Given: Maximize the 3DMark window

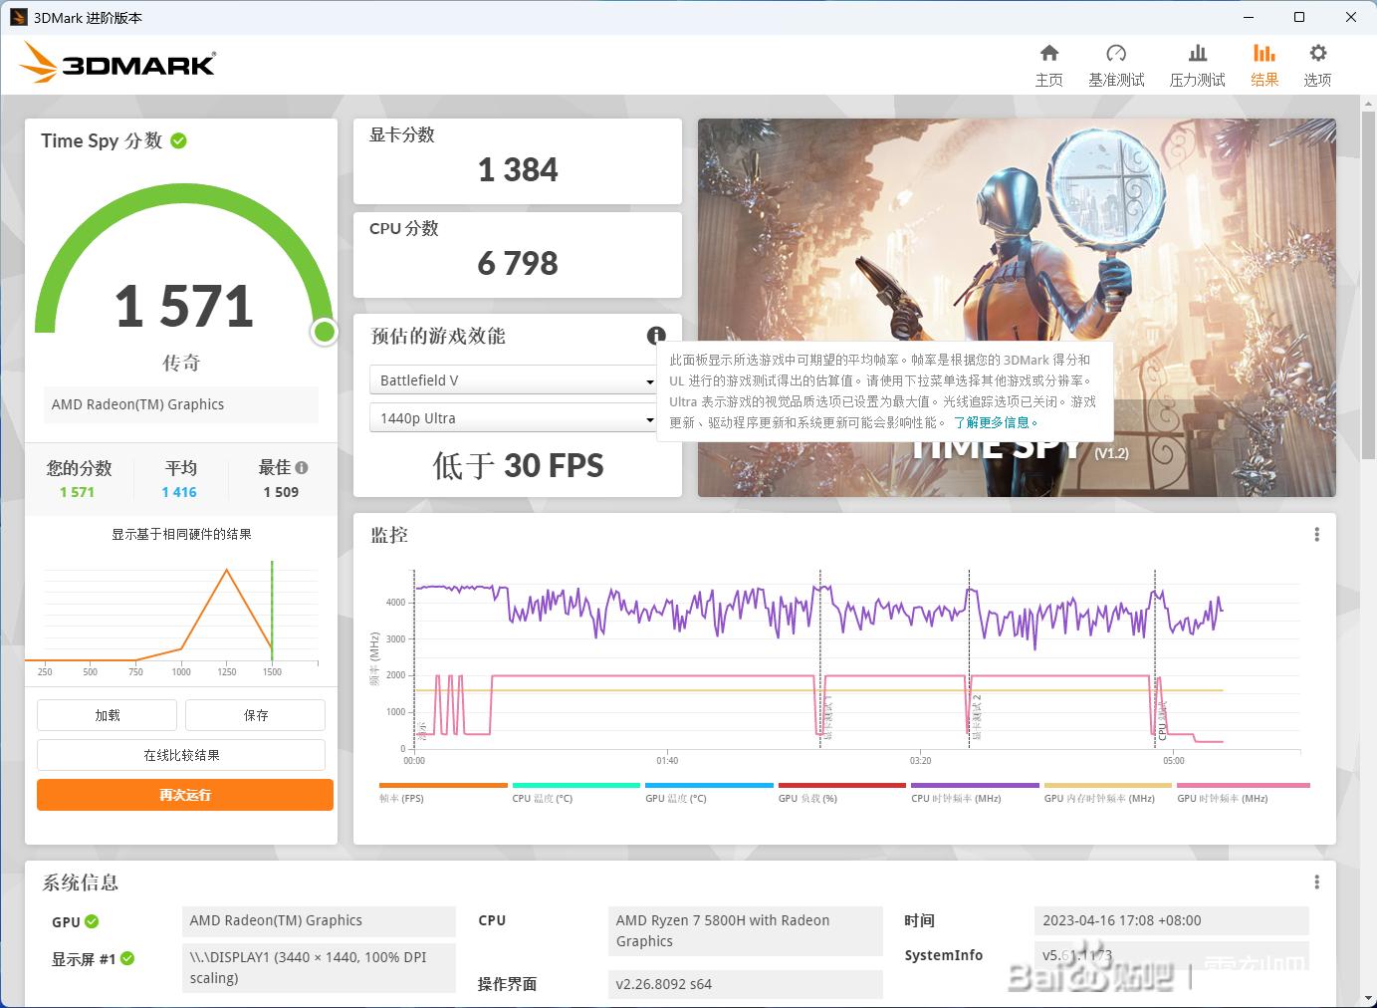Looking at the screenshot, I should 1299,17.
